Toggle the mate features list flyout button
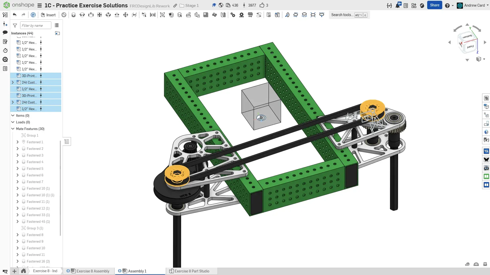The height and width of the screenshot is (275, 490). tap(67, 142)
